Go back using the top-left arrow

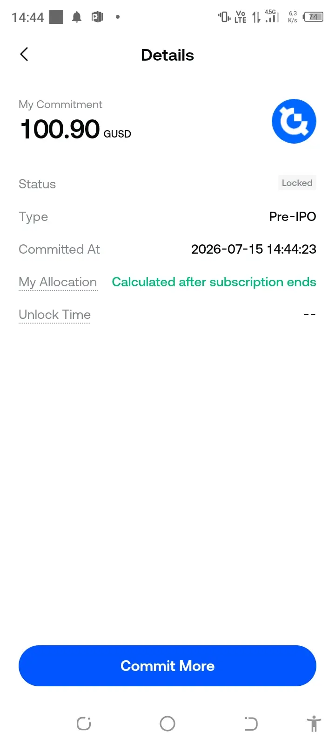pos(24,54)
